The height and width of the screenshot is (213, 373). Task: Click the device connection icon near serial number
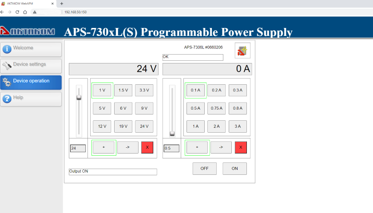pyautogui.click(x=242, y=51)
